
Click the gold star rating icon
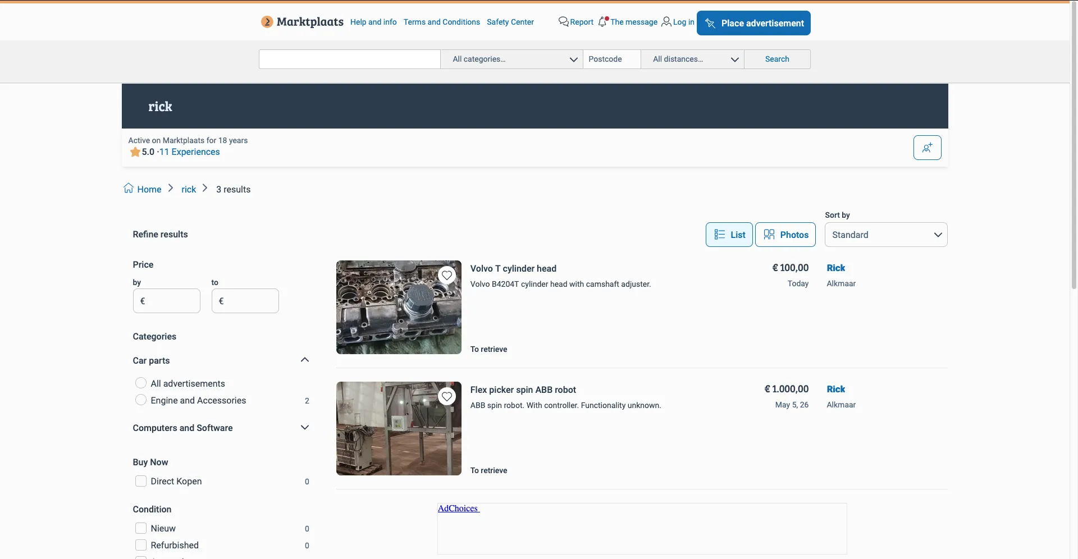(x=135, y=152)
